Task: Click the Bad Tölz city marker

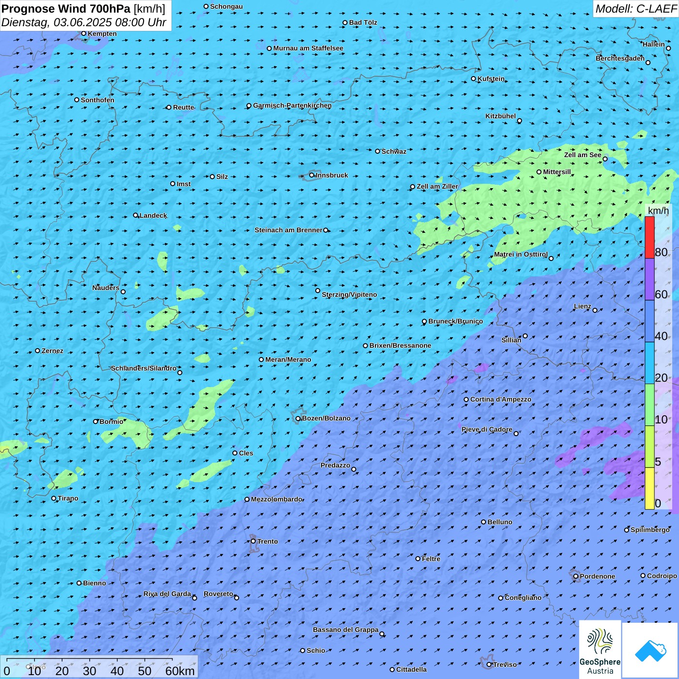Action: click(x=345, y=23)
